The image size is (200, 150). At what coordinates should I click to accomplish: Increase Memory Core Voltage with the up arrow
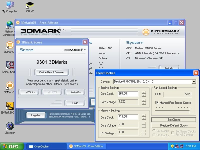coord(144,123)
